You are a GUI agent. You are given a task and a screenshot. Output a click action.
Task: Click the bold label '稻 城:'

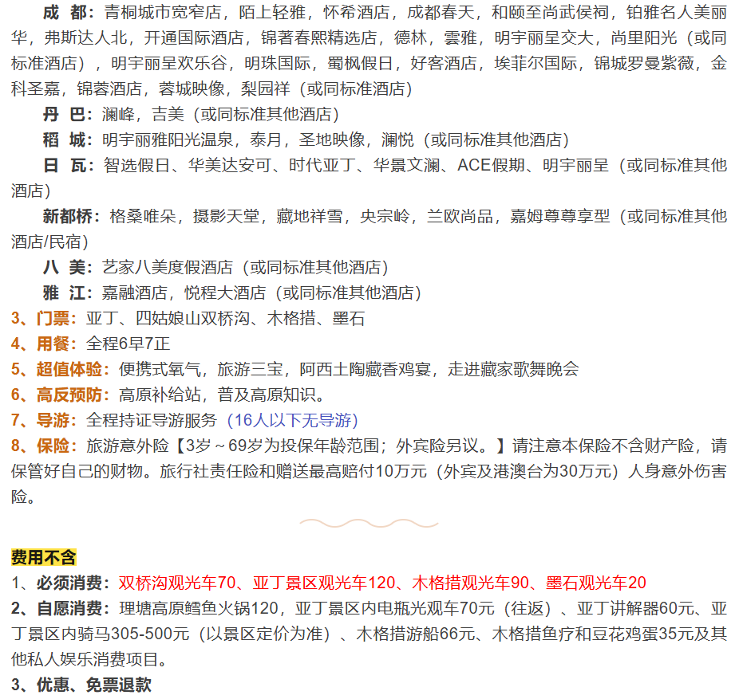pyautogui.click(x=68, y=139)
